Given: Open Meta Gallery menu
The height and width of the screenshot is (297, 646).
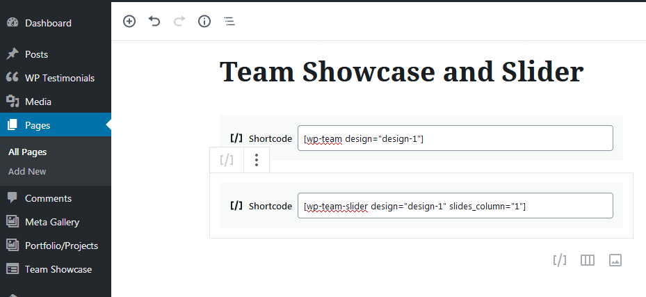Looking at the screenshot, I should point(56,222).
